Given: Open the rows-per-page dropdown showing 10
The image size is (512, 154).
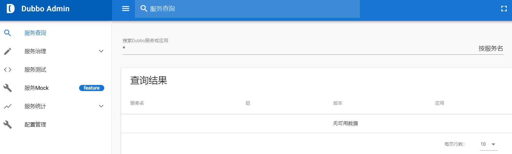Looking at the screenshot, I should (489, 144).
